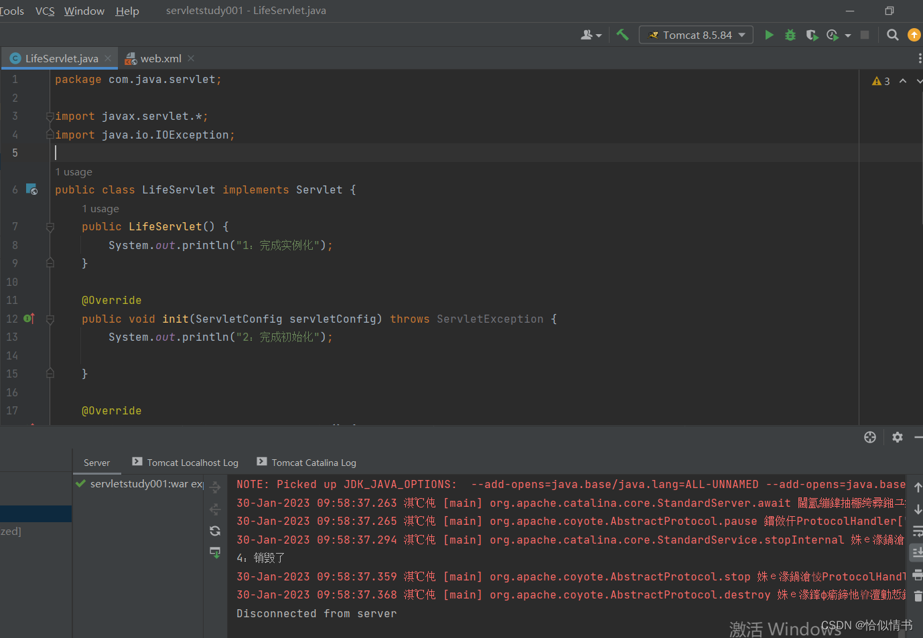This screenshot has width=923, height=638.
Task: Open the editor tabs more-options dots
Action: coord(920,59)
